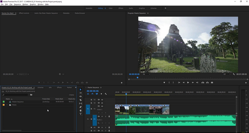This screenshot has height=133, width=249.
Task: Solo audio track A1
Action: click(106, 117)
